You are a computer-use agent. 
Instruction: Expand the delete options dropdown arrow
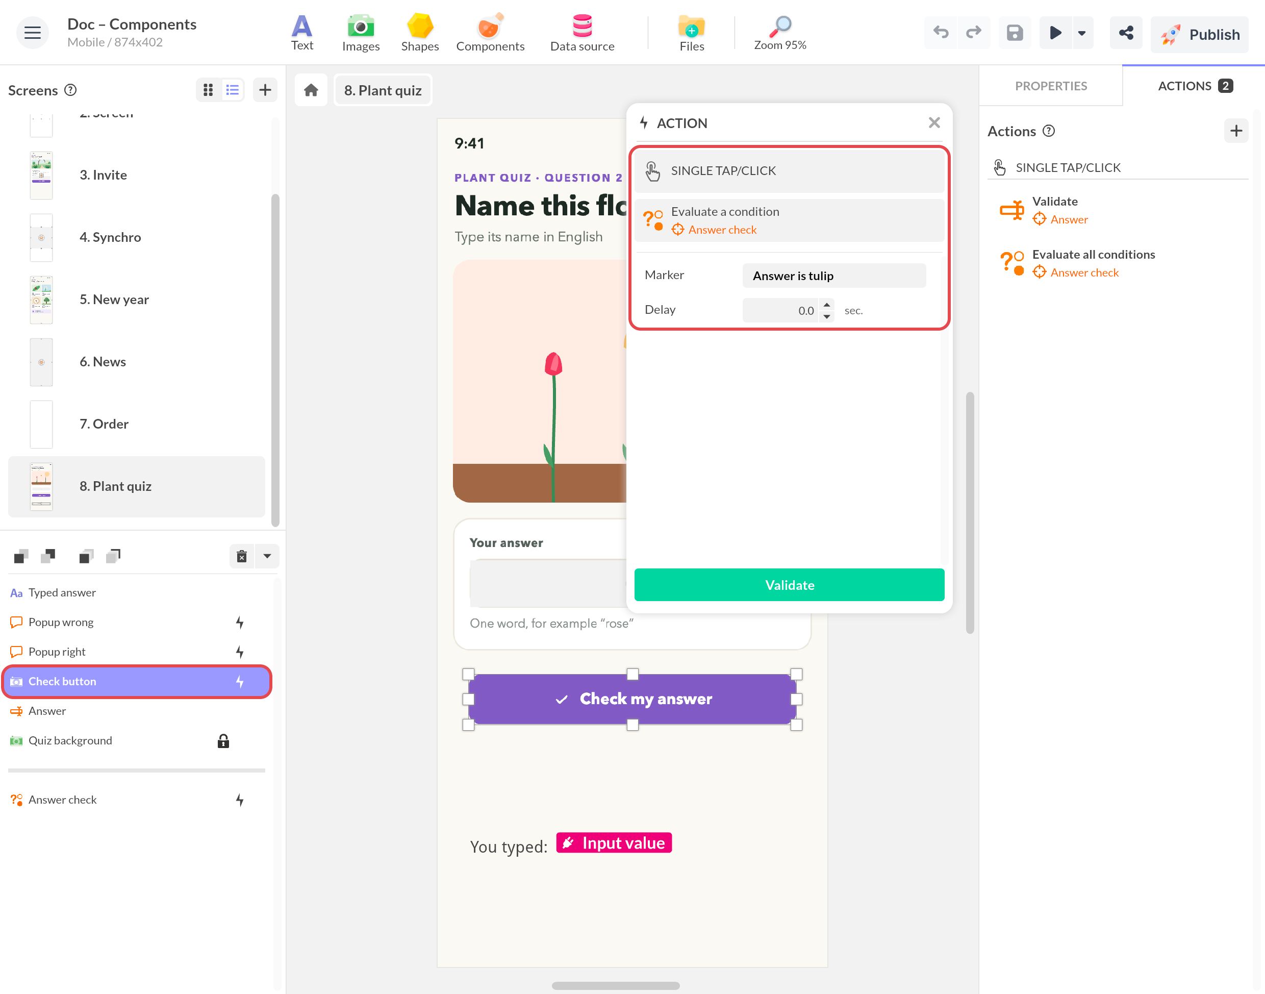pyautogui.click(x=267, y=556)
